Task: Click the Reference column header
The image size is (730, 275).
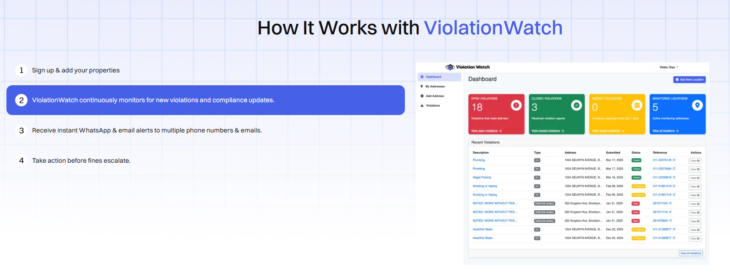Action: click(660, 153)
